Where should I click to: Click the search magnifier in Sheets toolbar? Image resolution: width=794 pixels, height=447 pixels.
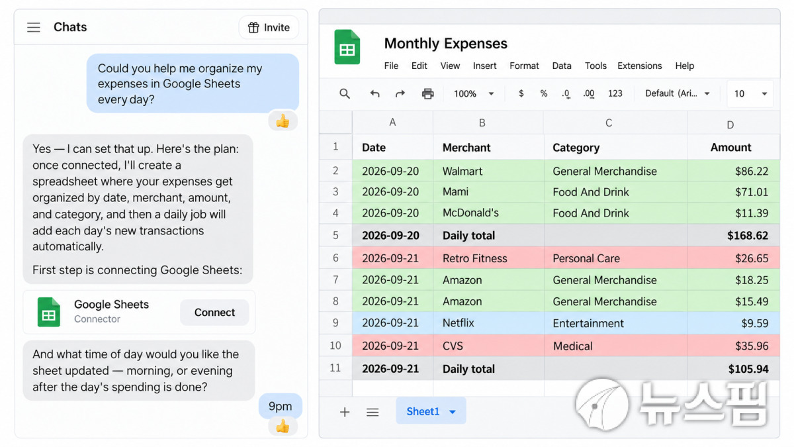pyautogui.click(x=345, y=93)
